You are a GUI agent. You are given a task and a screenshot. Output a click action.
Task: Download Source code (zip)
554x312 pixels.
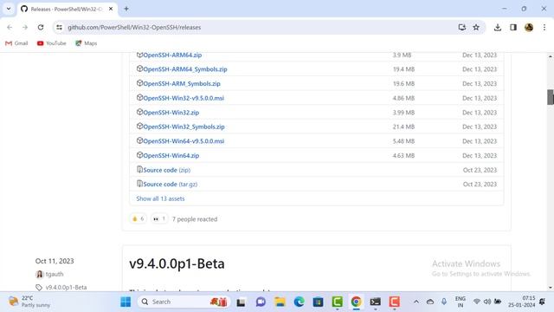167,170
